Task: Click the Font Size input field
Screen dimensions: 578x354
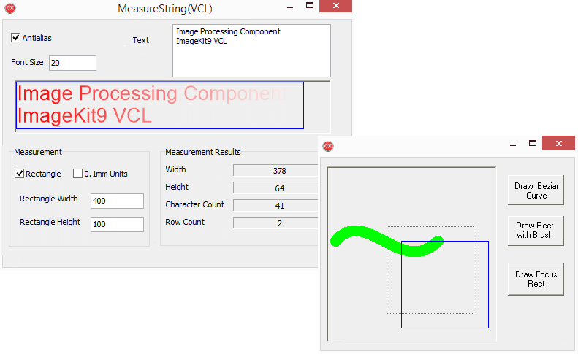Action: pyautogui.click(x=72, y=63)
